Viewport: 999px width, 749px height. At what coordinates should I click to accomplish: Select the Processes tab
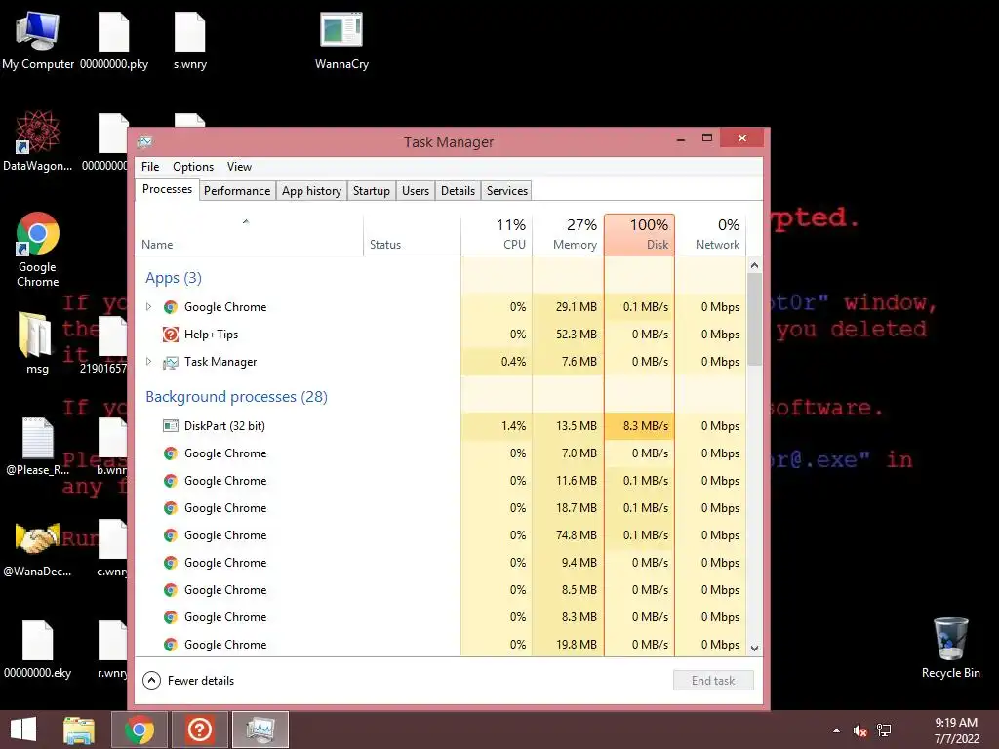(x=167, y=190)
